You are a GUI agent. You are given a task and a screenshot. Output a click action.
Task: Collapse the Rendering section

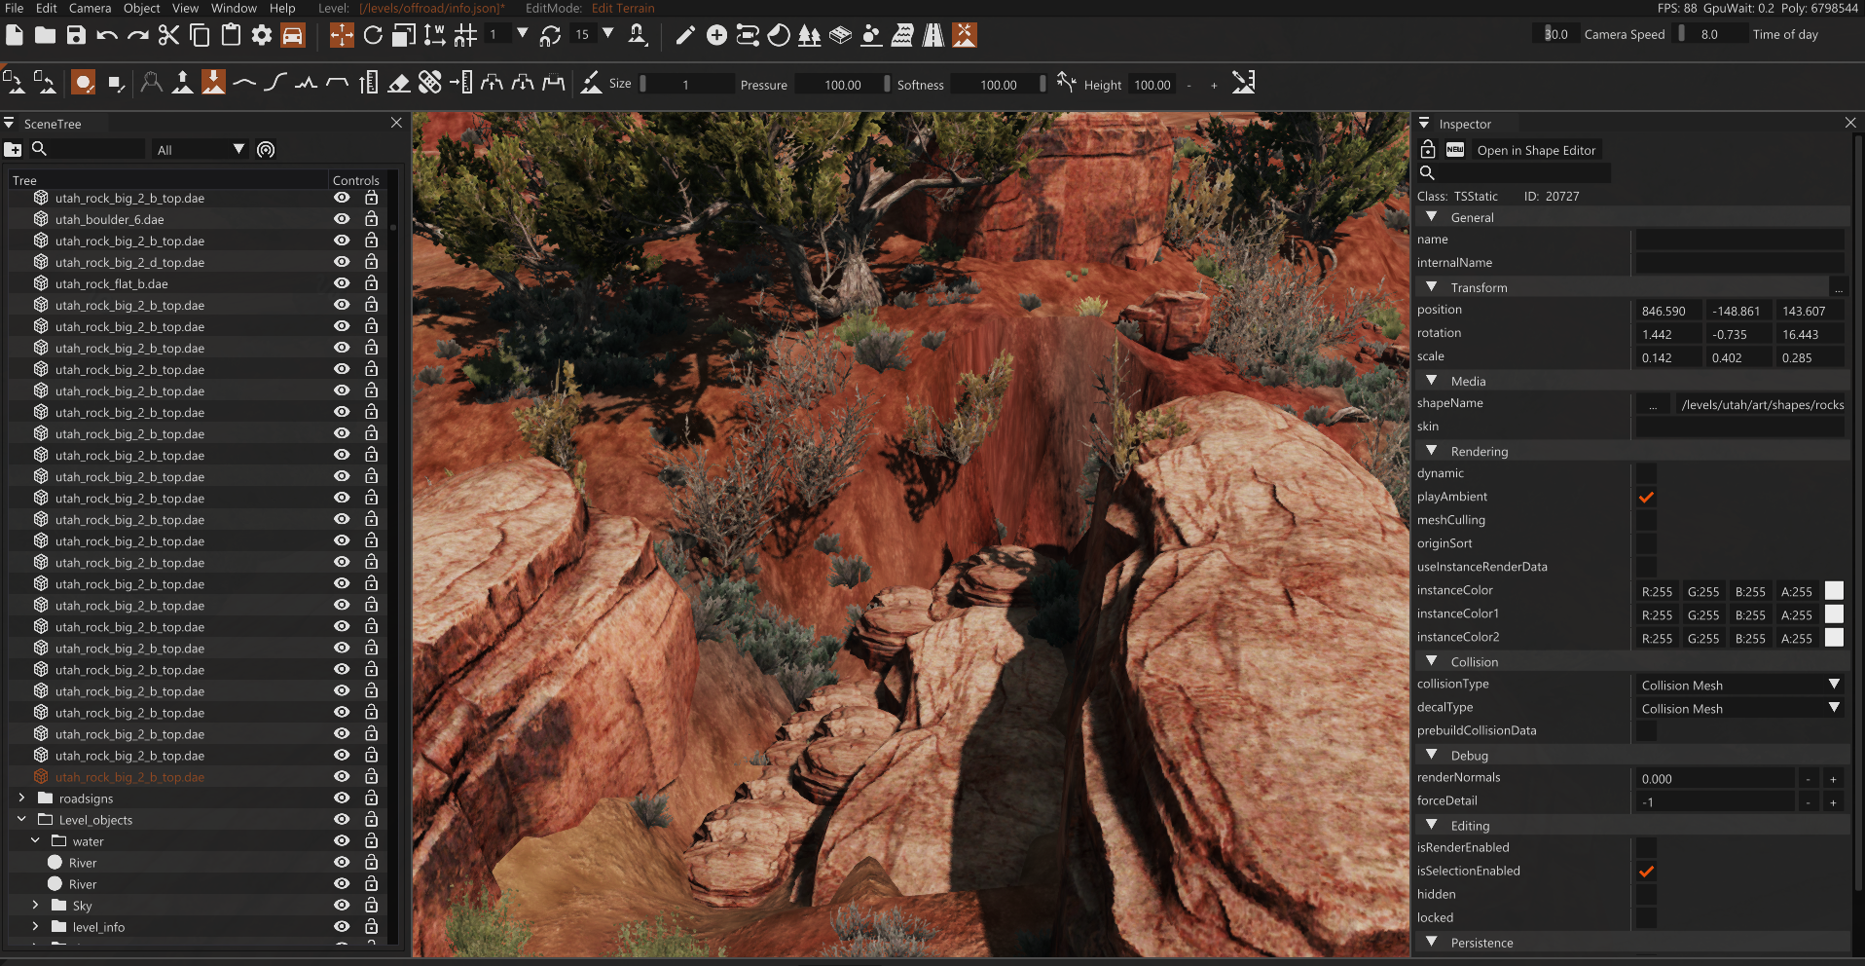coord(1431,451)
